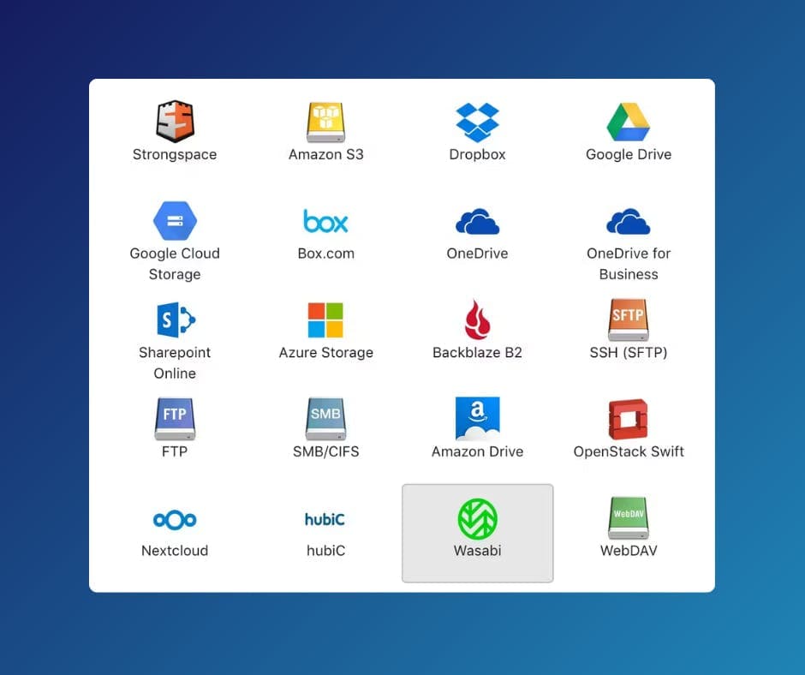
Task: Choose the SMB drive icon
Action: coord(326,419)
